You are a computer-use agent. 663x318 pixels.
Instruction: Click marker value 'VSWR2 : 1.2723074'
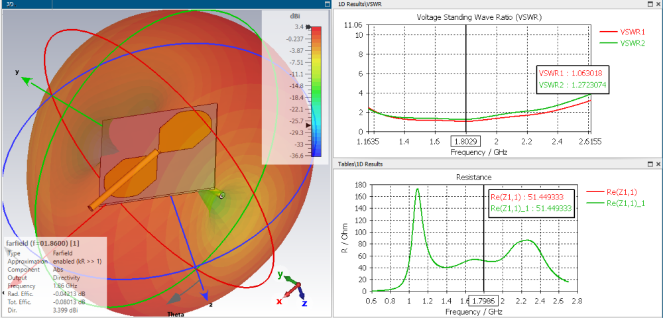coord(573,85)
